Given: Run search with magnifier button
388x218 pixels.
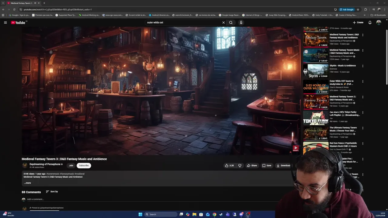Looking at the screenshot, I should (231, 22).
